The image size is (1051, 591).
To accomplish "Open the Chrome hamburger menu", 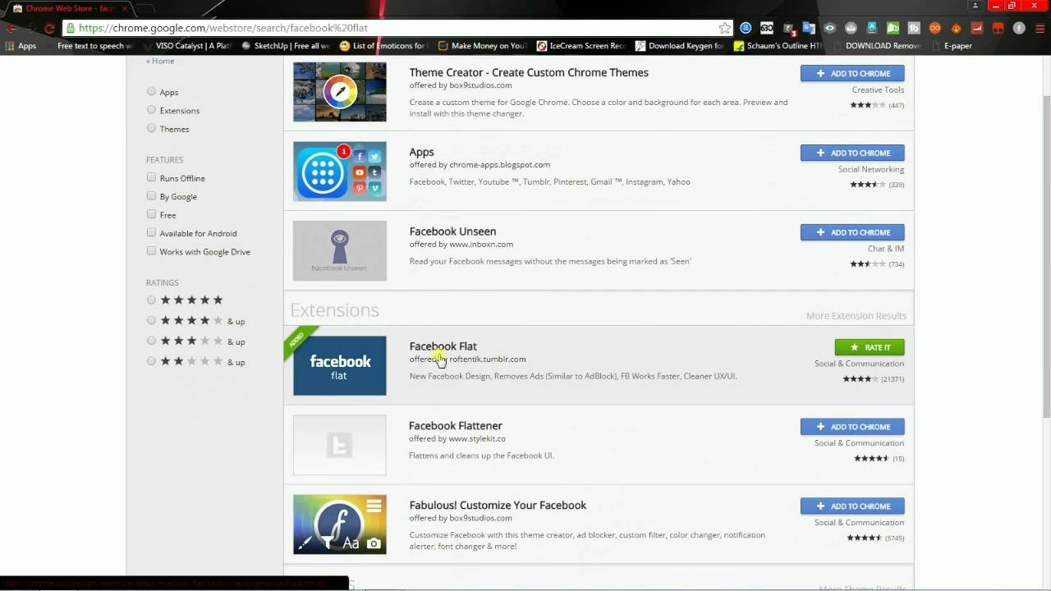I will (x=1040, y=27).
